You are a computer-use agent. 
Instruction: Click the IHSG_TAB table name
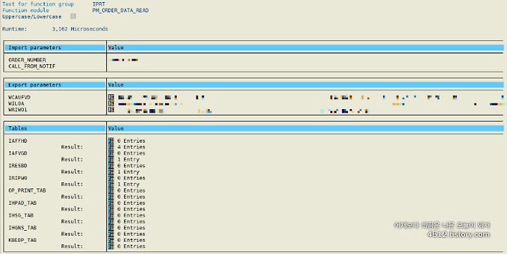coord(21,215)
